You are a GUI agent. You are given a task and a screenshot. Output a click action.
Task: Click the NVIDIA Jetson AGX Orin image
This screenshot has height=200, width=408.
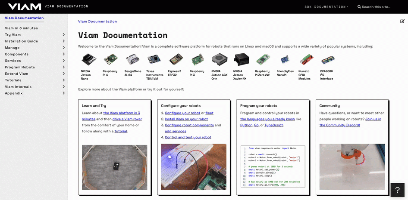(x=220, y=60)
